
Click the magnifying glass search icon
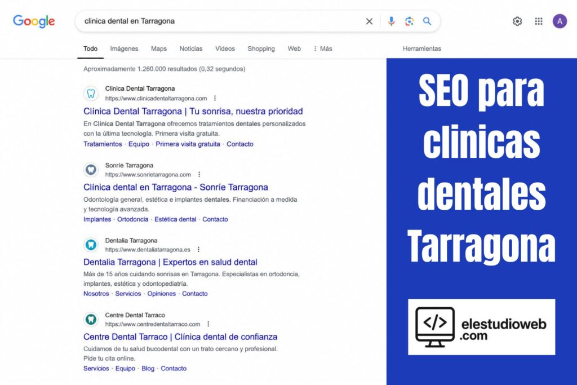(427, 21)
